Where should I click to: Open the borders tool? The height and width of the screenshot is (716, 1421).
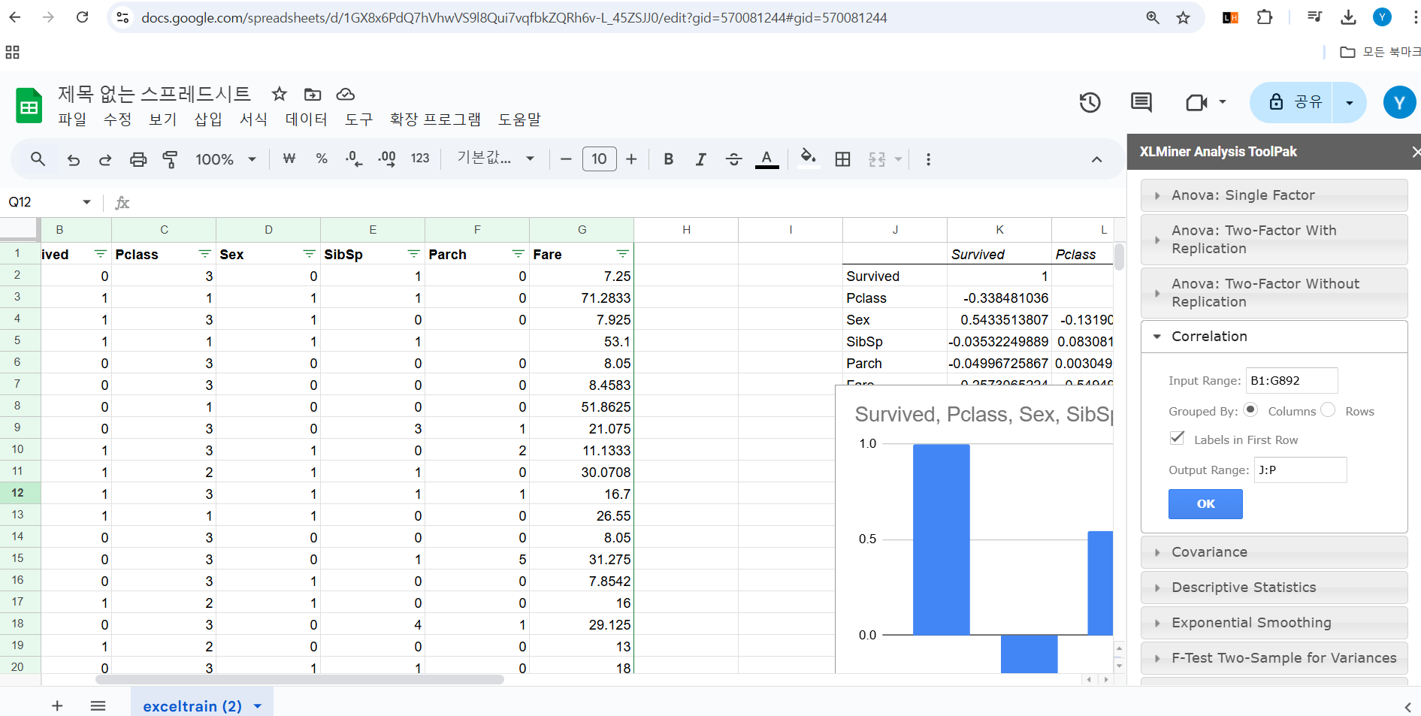[843, 159]
